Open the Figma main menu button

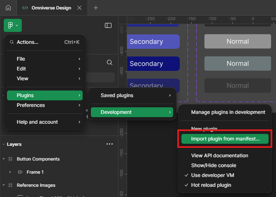click(13, 25)
